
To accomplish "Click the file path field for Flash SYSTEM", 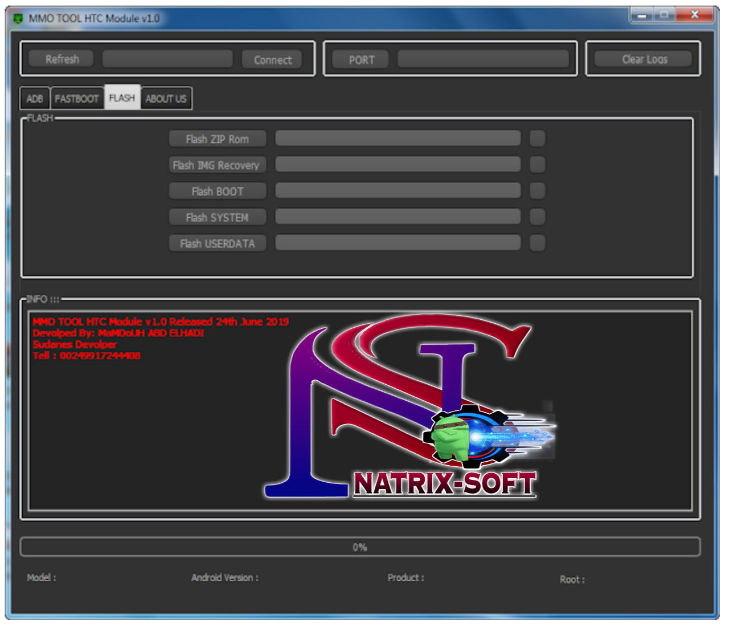I will [x=398, y=217].
